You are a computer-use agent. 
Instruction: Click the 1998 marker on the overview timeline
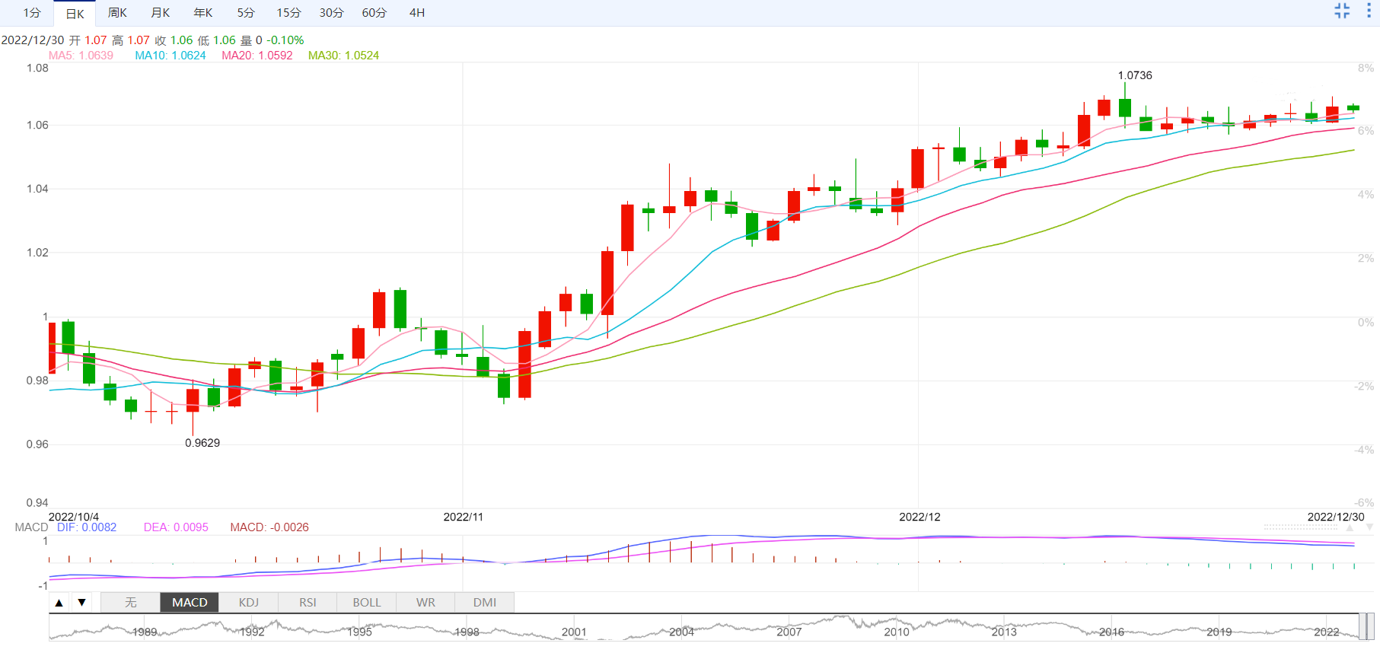coord(467,632)
